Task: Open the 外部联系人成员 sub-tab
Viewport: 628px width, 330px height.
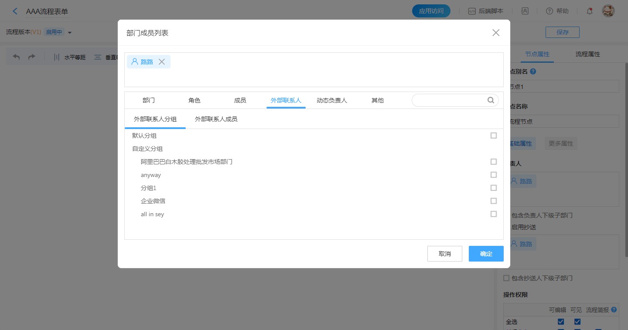Action: tap(216, 119)
